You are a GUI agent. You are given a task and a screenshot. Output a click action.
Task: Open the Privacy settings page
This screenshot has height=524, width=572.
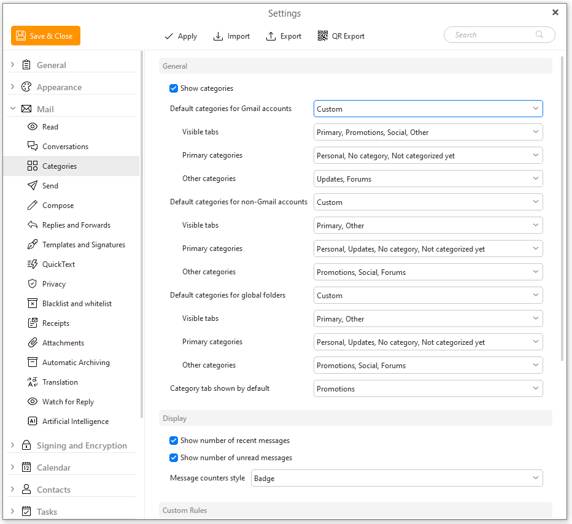point(71,283)
